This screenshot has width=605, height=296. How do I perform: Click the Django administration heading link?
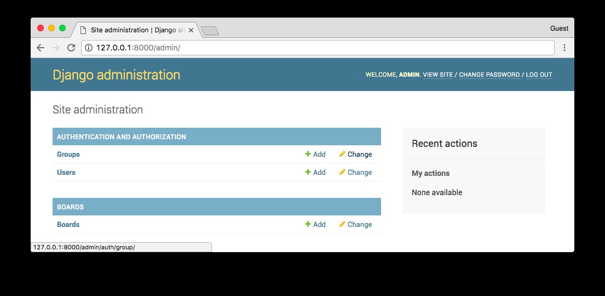pyautogui.click(x=117, y=75)
